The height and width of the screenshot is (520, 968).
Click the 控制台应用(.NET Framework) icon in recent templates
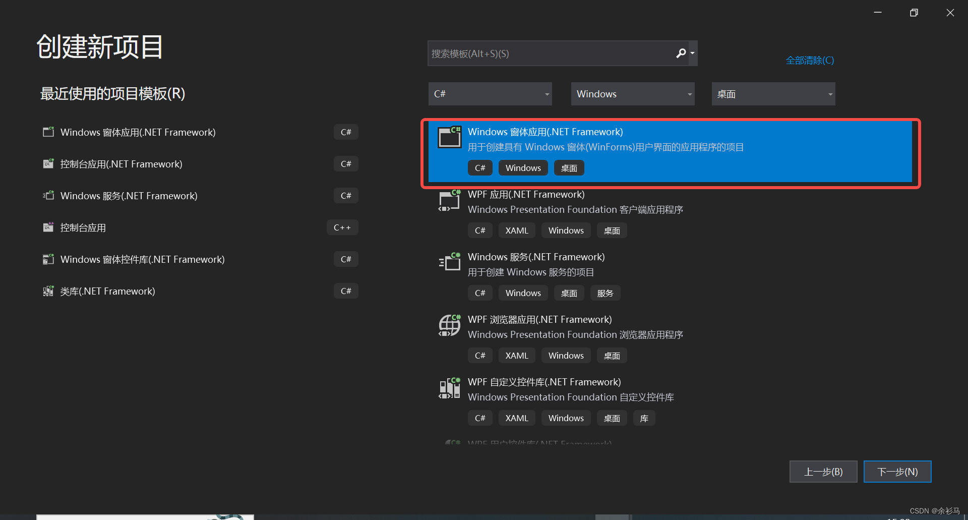coord(48,163)
